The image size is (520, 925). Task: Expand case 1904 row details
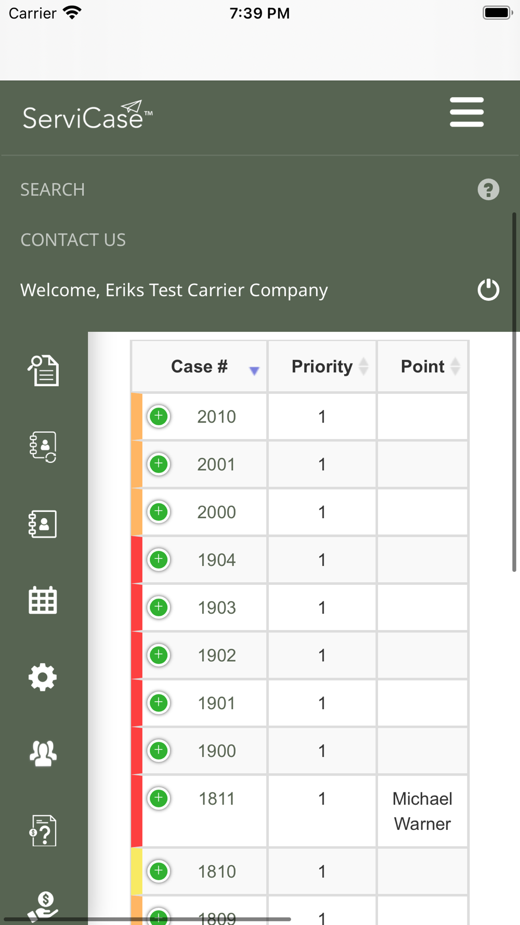(159, 559)
